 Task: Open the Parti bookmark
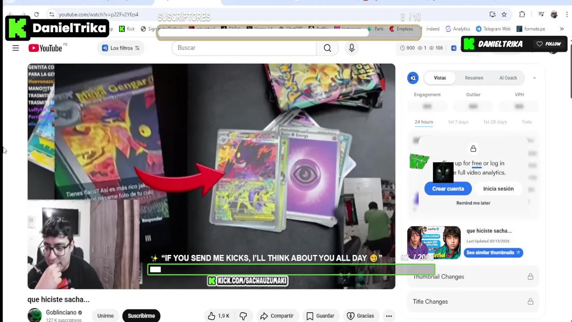tap(379, 29)
